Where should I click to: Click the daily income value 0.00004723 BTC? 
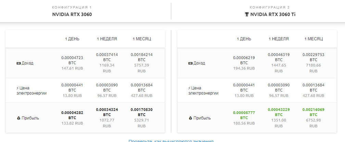coord(72,60)
